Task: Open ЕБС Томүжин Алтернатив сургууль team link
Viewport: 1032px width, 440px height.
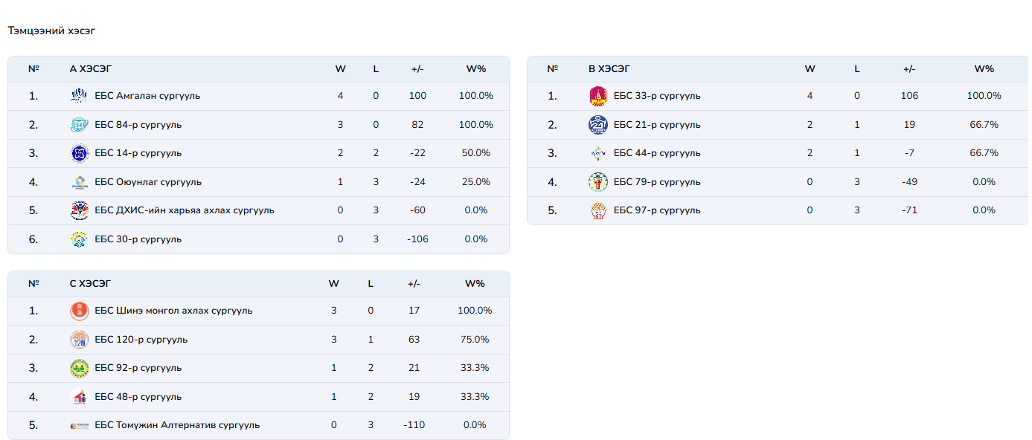Action: click(x=177, y=425)
